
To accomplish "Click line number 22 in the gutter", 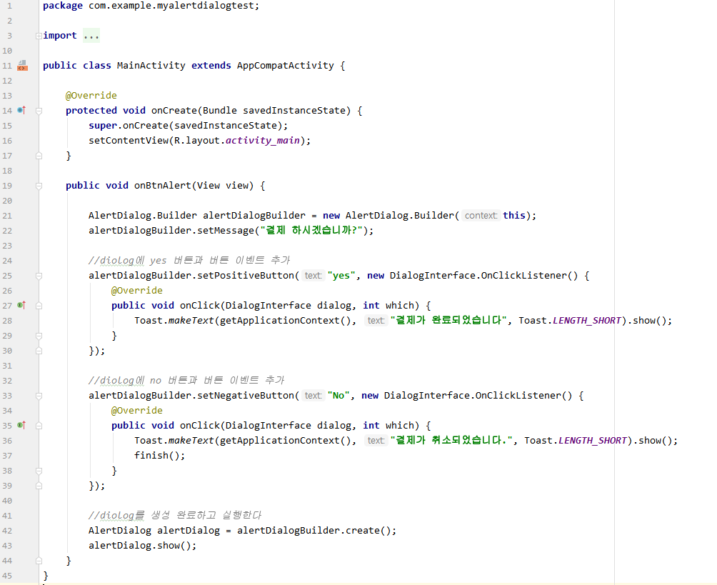I will (7, 231).
